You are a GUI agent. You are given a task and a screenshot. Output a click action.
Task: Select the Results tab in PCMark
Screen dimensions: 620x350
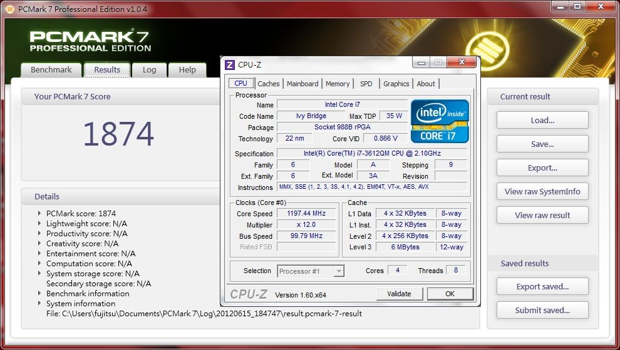[107, 70]
